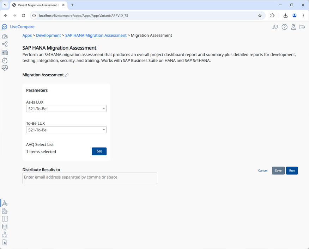Click the graduation cap learning icon
This screenshot has width=309, height=249.
tap(275, 27)
